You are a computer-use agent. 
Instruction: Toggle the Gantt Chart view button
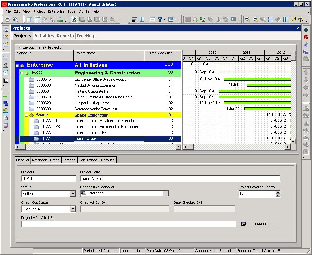pyautogui.click(x=37, y=19)
